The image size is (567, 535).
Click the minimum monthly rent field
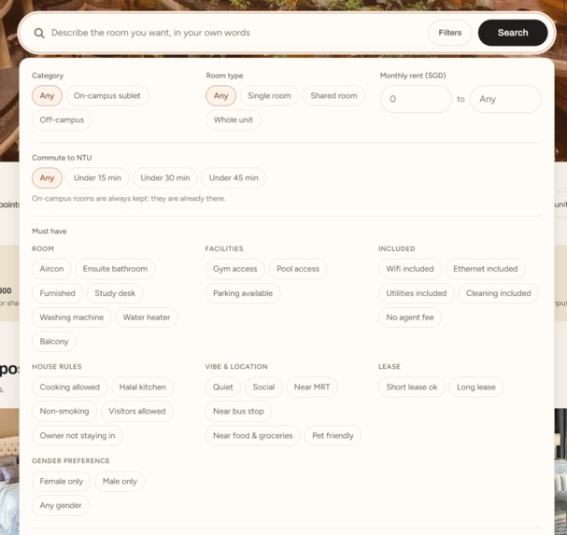[416, 99]
